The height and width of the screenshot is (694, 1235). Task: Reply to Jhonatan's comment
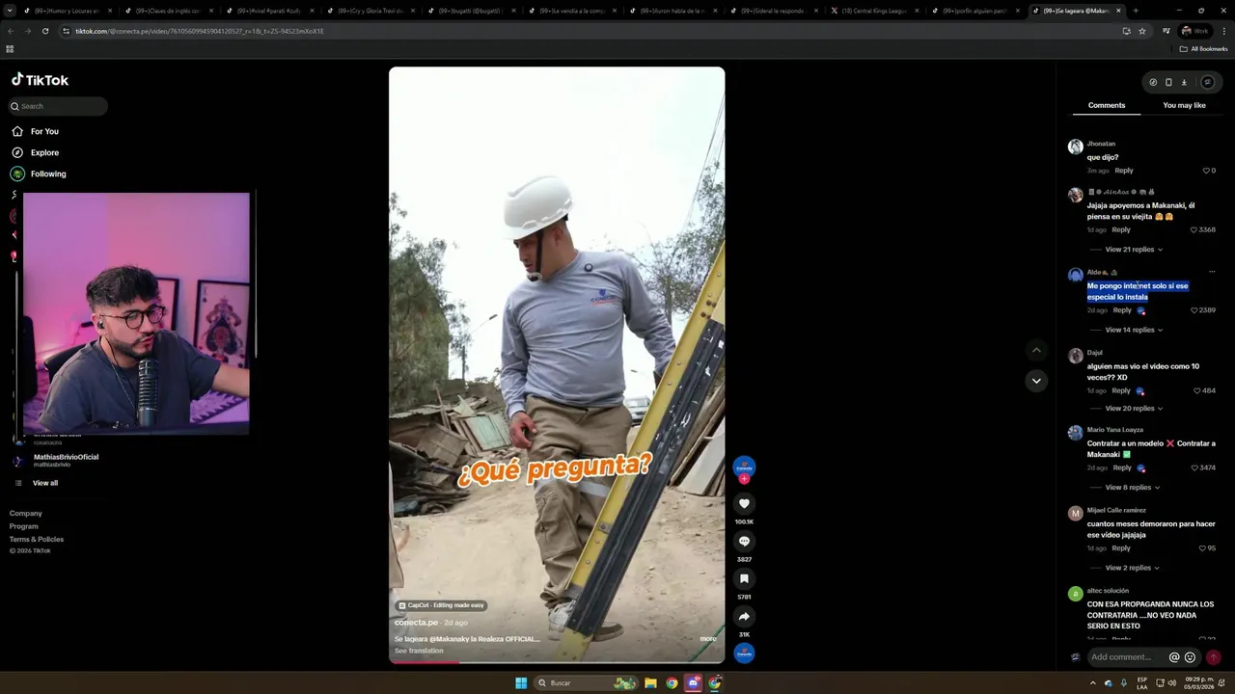[x=1124, y=171]
